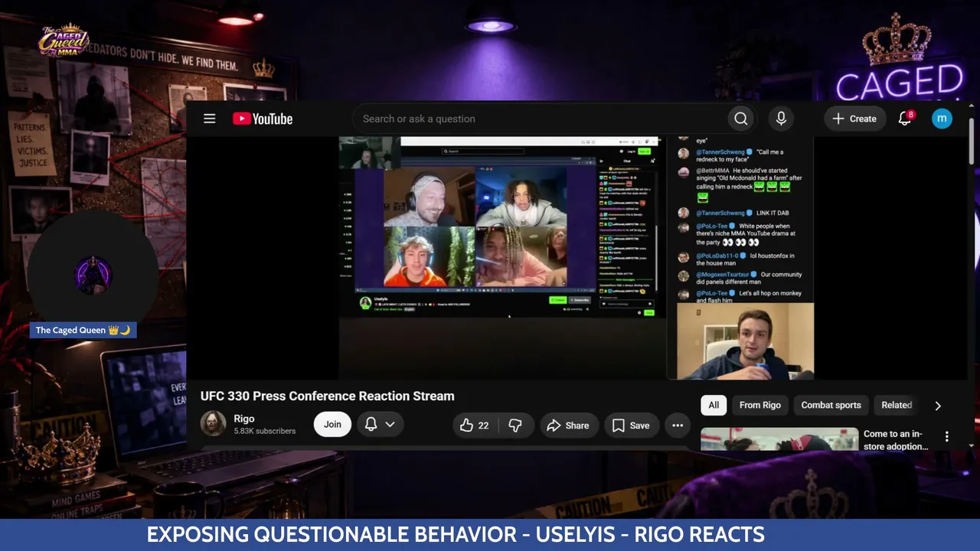This screenshot has width=980, height=551.
Task: Select the 'Related' filter chip
Action: tap(897, 405)
